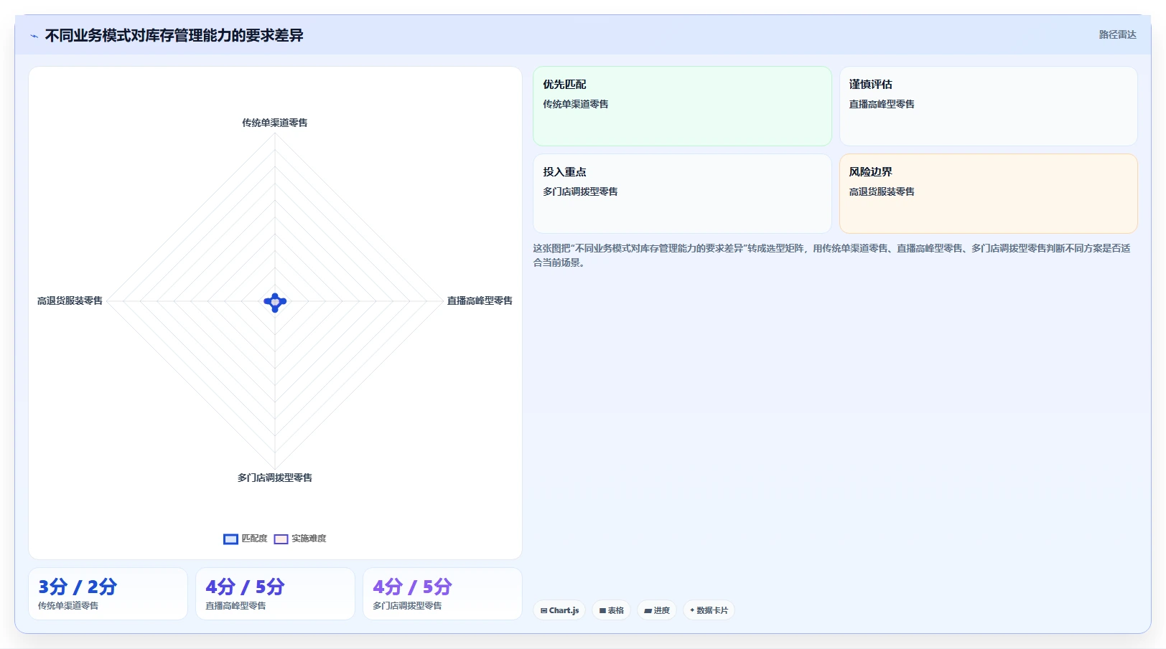Click radar axis label 直播高峰型零售

coord(480,300)
